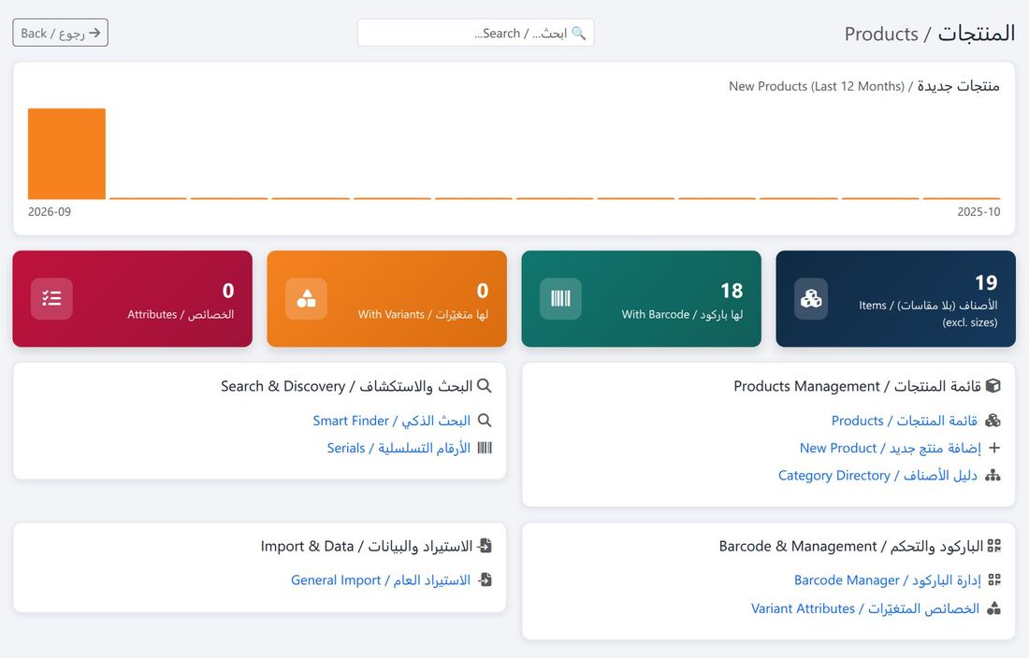Image resolution: width=1029 pixels, height=658 pixels.
Task: Click the orange 2026-09 bar in chart
Action: tap(67, 153)
